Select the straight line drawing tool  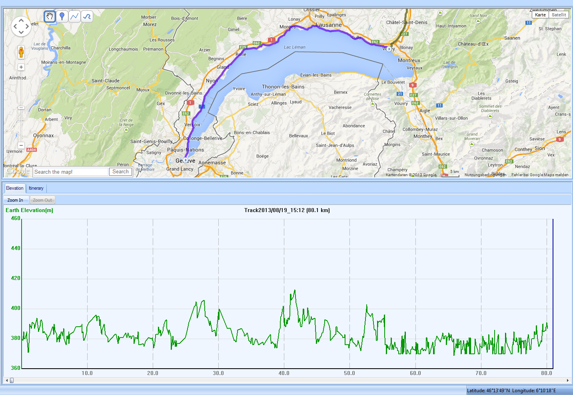tap(74, 16)
